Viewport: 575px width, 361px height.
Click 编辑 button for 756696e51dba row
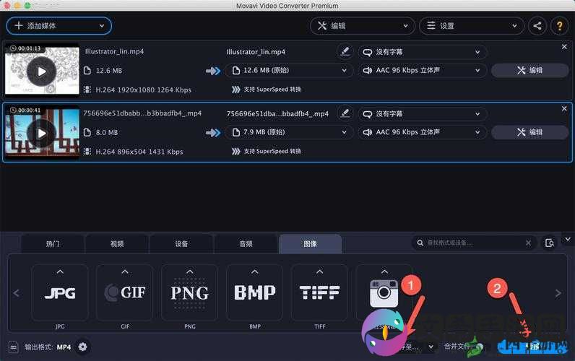coord(530,132)
